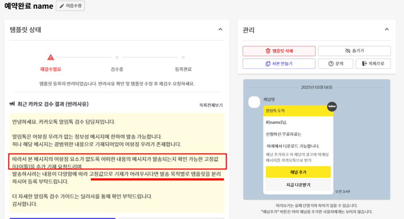Click the channel profile avatar in preview

click(254, 102)
